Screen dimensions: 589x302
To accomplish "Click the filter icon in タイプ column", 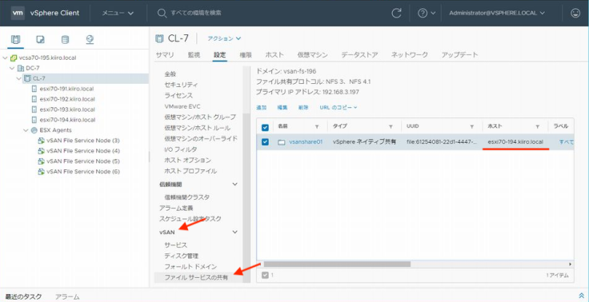I will (x=391, y=127).
